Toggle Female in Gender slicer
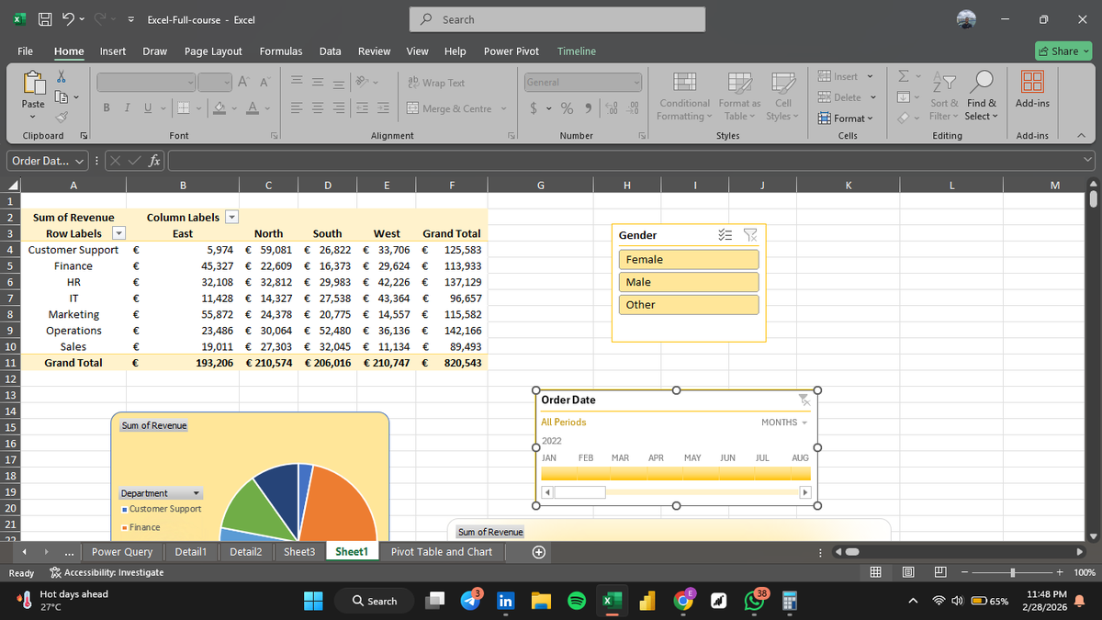 (x=690, y=260)
